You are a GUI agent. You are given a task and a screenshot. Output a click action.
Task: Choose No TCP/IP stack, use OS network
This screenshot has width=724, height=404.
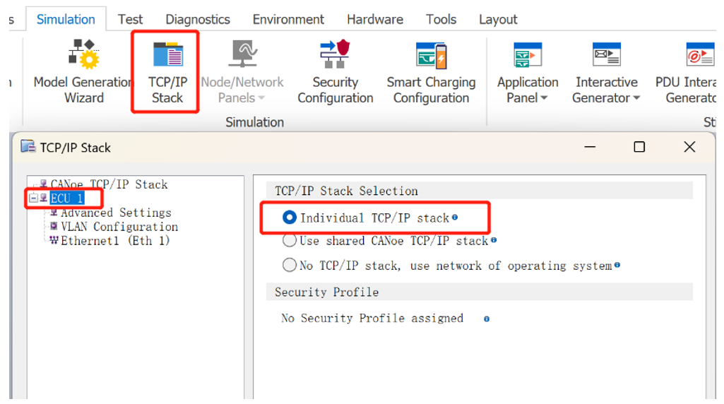click(x=290, y=266)
